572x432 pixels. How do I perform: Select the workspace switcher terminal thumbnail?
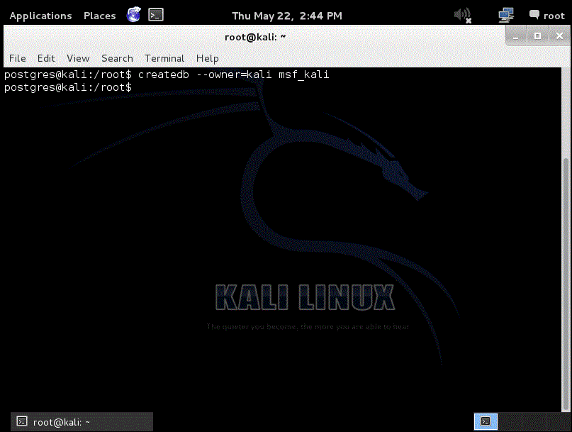[x=486, y=421]
